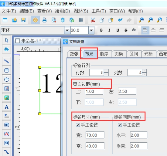Toggle manual setting under label spacing
This screenshot has width=167, height=156.
[120, 125]
